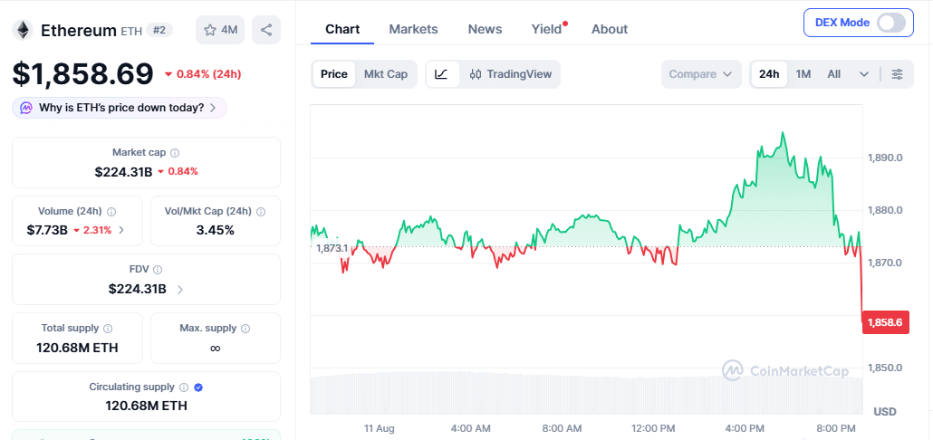Open About tab

coord(610,29)
